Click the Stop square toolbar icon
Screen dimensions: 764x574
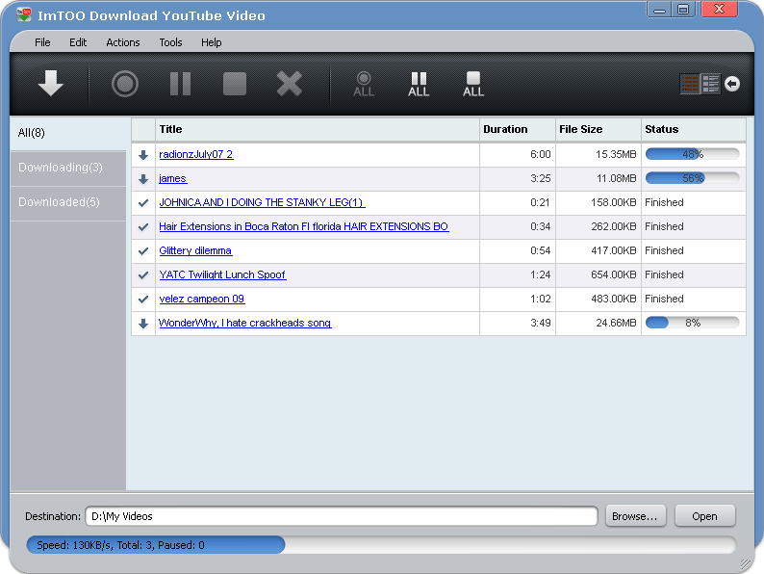(235, 84)
